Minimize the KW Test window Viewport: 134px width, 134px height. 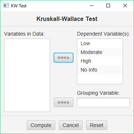[x=92, y=6]
